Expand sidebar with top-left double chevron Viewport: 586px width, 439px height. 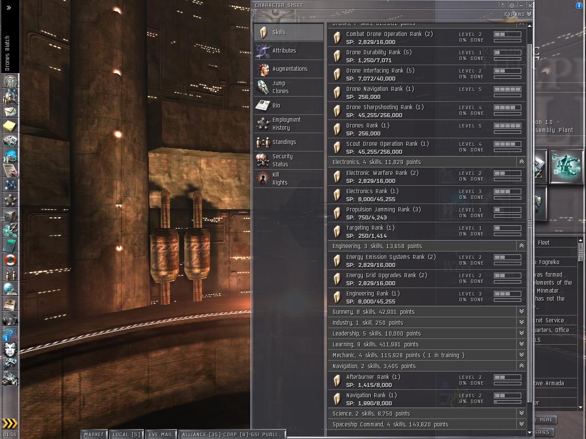pyautogui.click(x=9, y=7)
